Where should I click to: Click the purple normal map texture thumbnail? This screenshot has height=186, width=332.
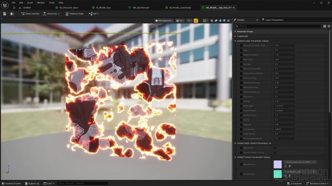click(278, 164)
